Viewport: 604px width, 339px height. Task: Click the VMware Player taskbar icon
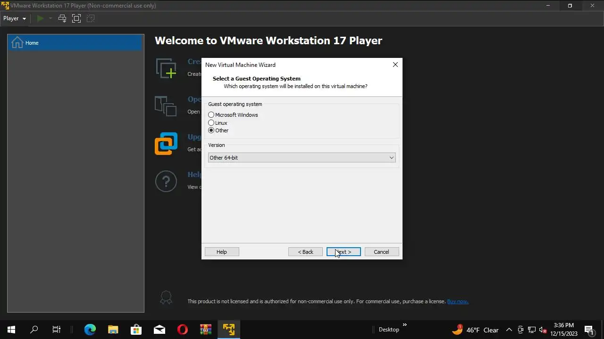tap(229, 330)
